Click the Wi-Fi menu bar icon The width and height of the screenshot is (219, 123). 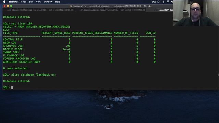168,2
